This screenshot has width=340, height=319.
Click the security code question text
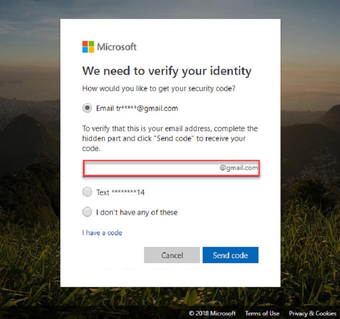pos(159,89)
